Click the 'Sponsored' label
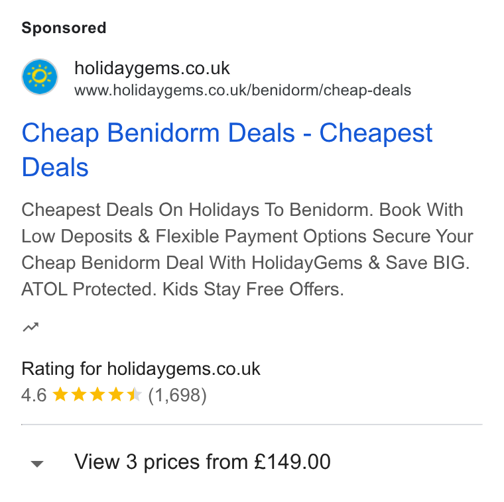Viewport: 504px width, 502px height. click(64, 28)
